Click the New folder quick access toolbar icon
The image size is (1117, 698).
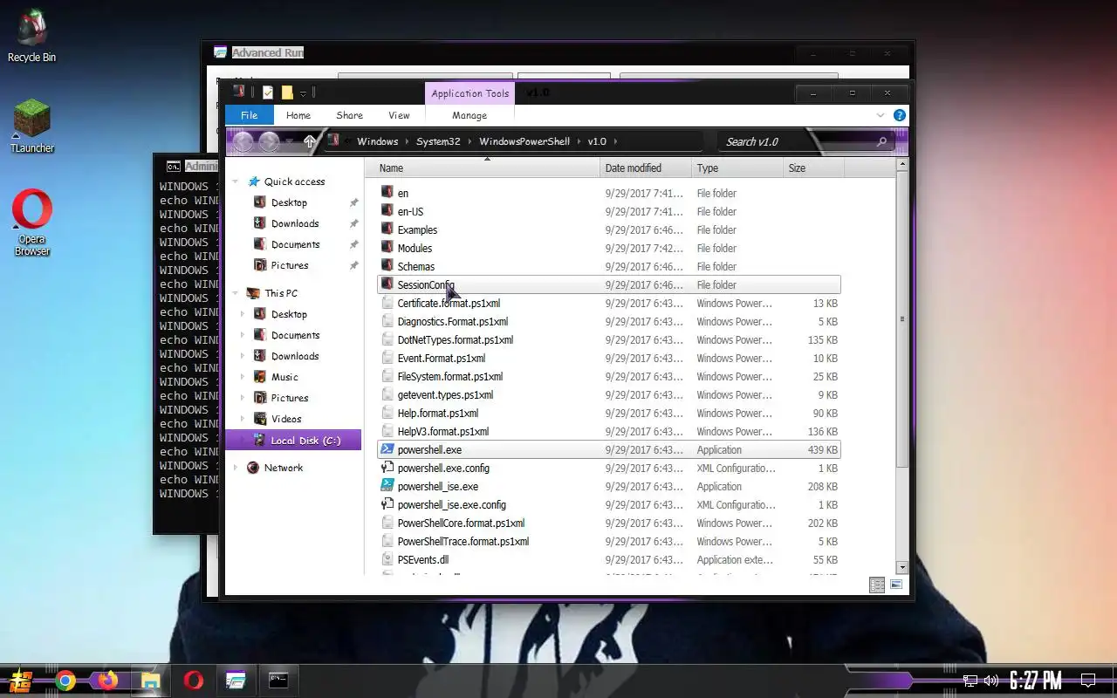coord(287,92)
